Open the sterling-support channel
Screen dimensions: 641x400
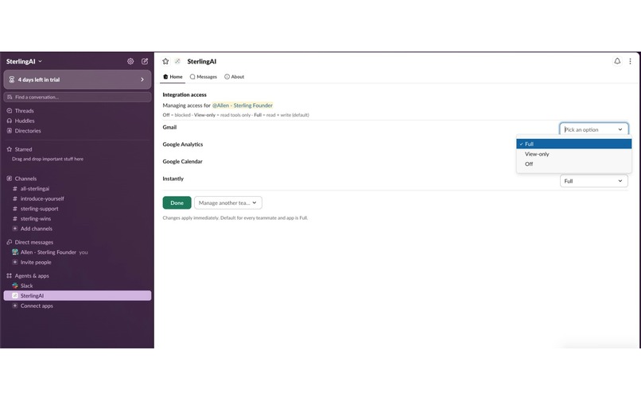(39, 209)
